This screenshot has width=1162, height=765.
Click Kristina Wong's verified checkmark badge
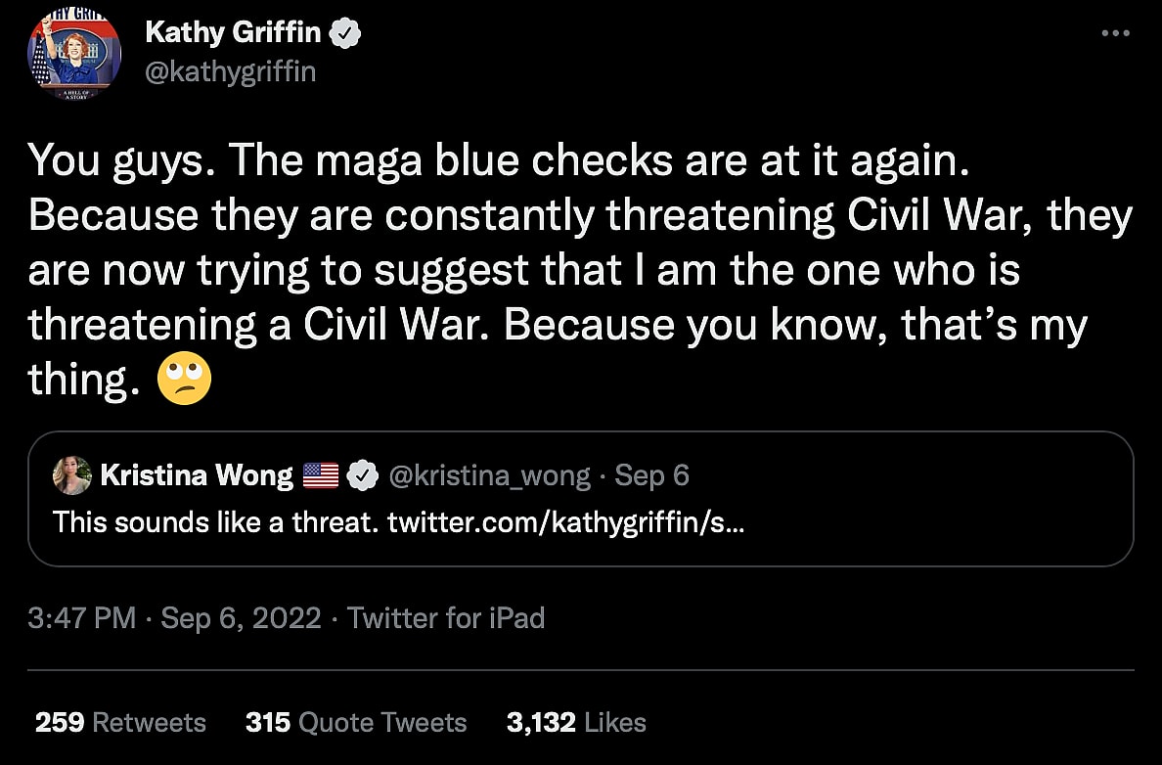click(x=363, y=476)
